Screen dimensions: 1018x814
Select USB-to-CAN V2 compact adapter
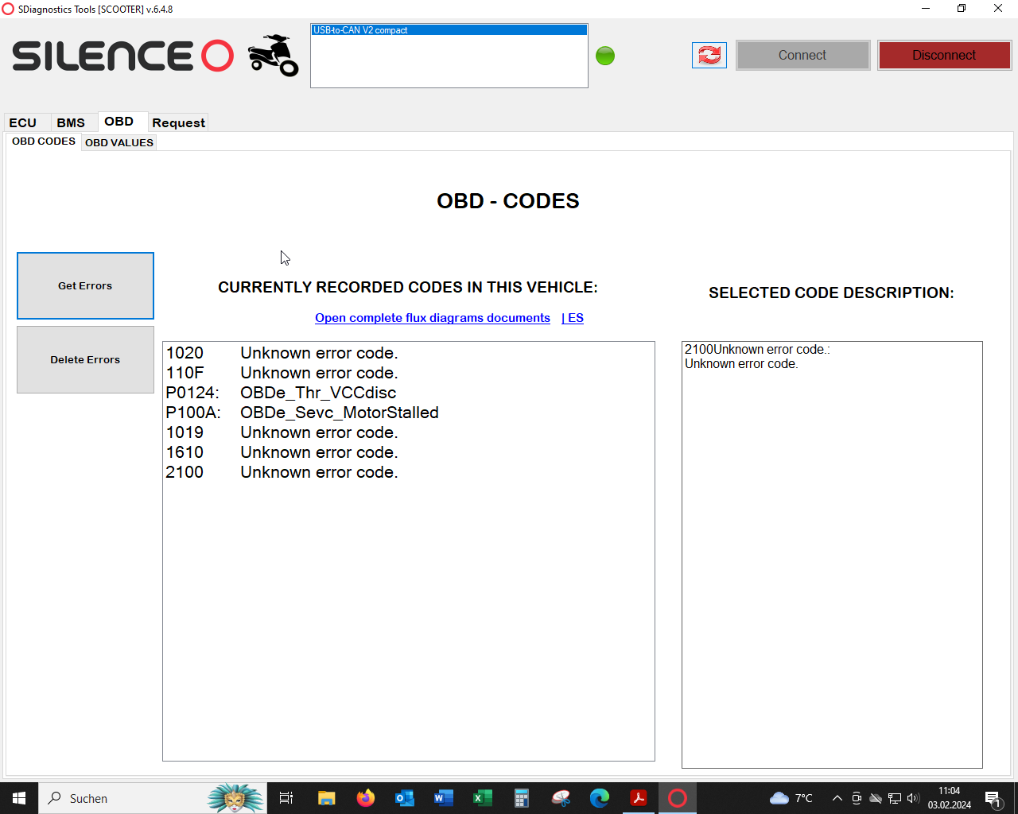click(449, 30)
